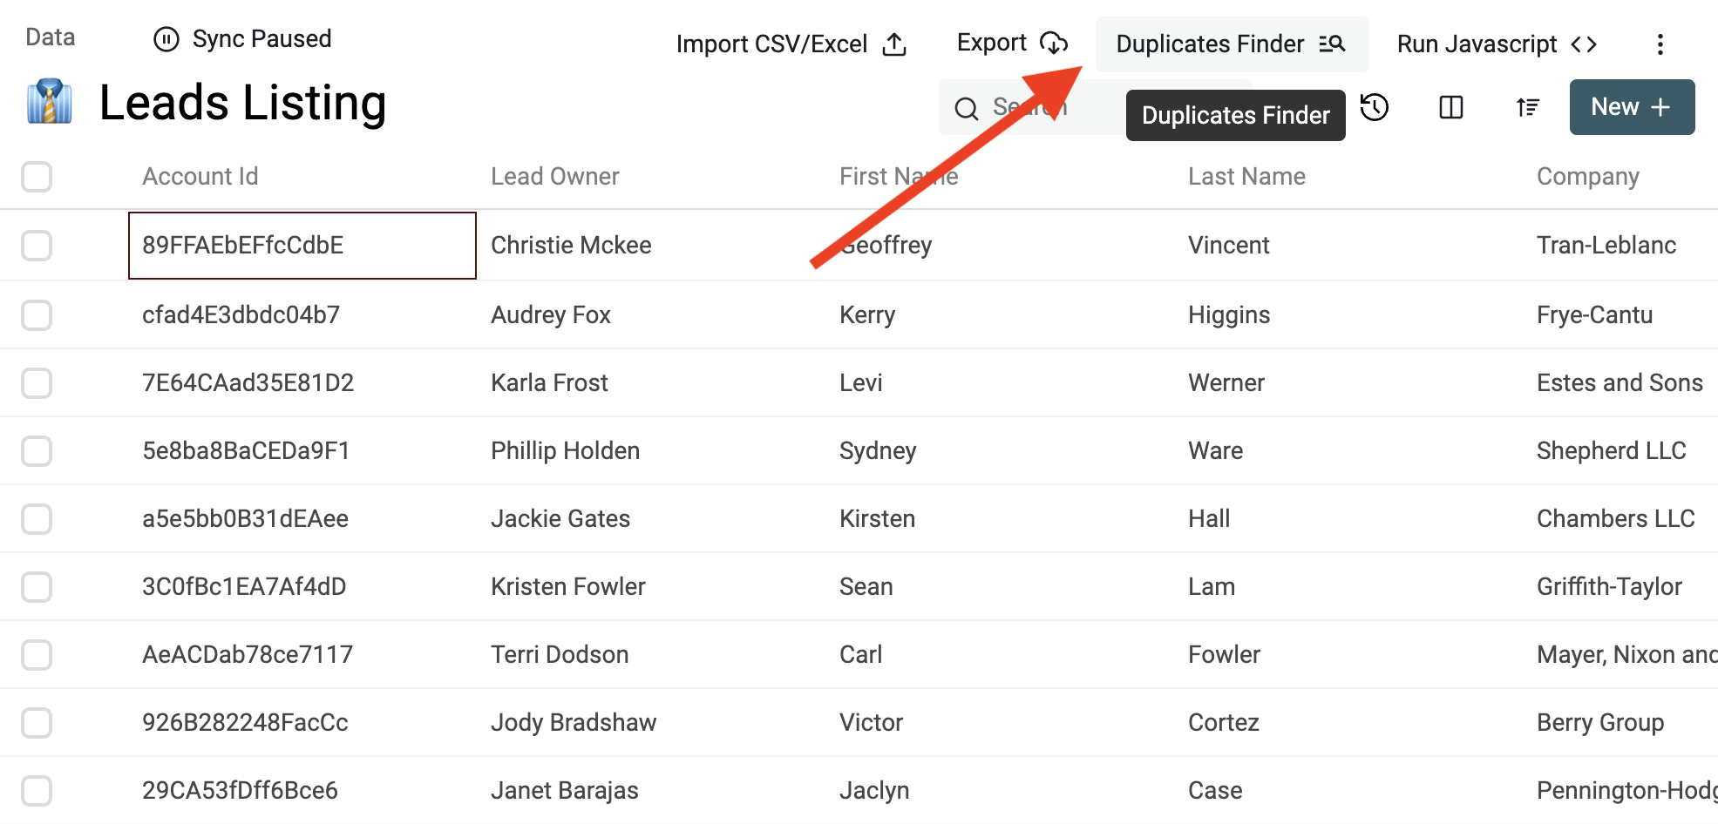
Task: Open Duplicates Finder tool
Action: [x=1232, y=44]
